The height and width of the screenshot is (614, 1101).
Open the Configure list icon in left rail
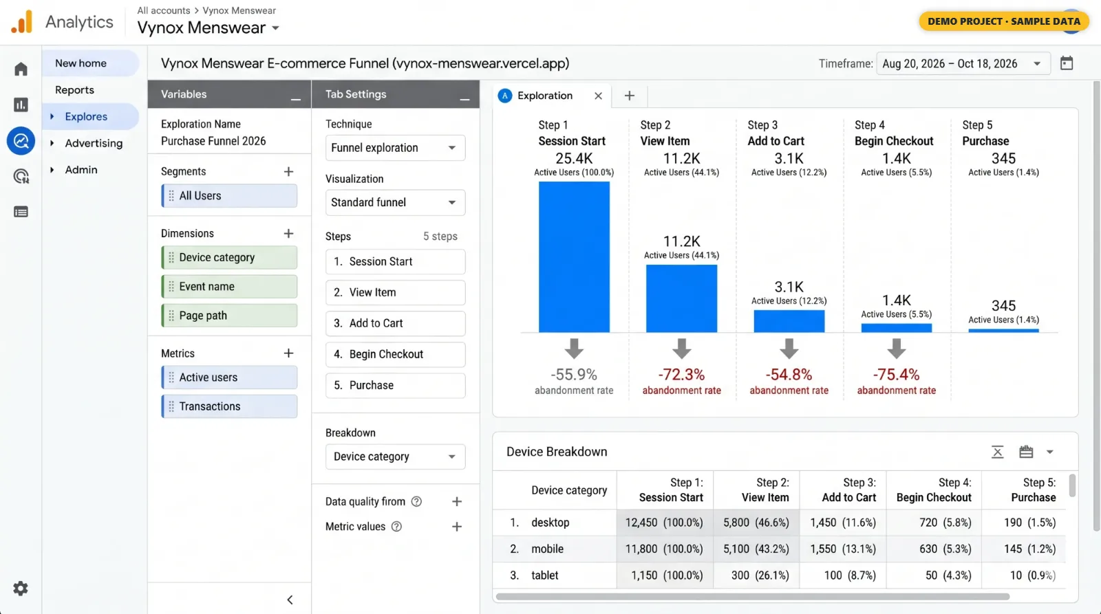21,212
